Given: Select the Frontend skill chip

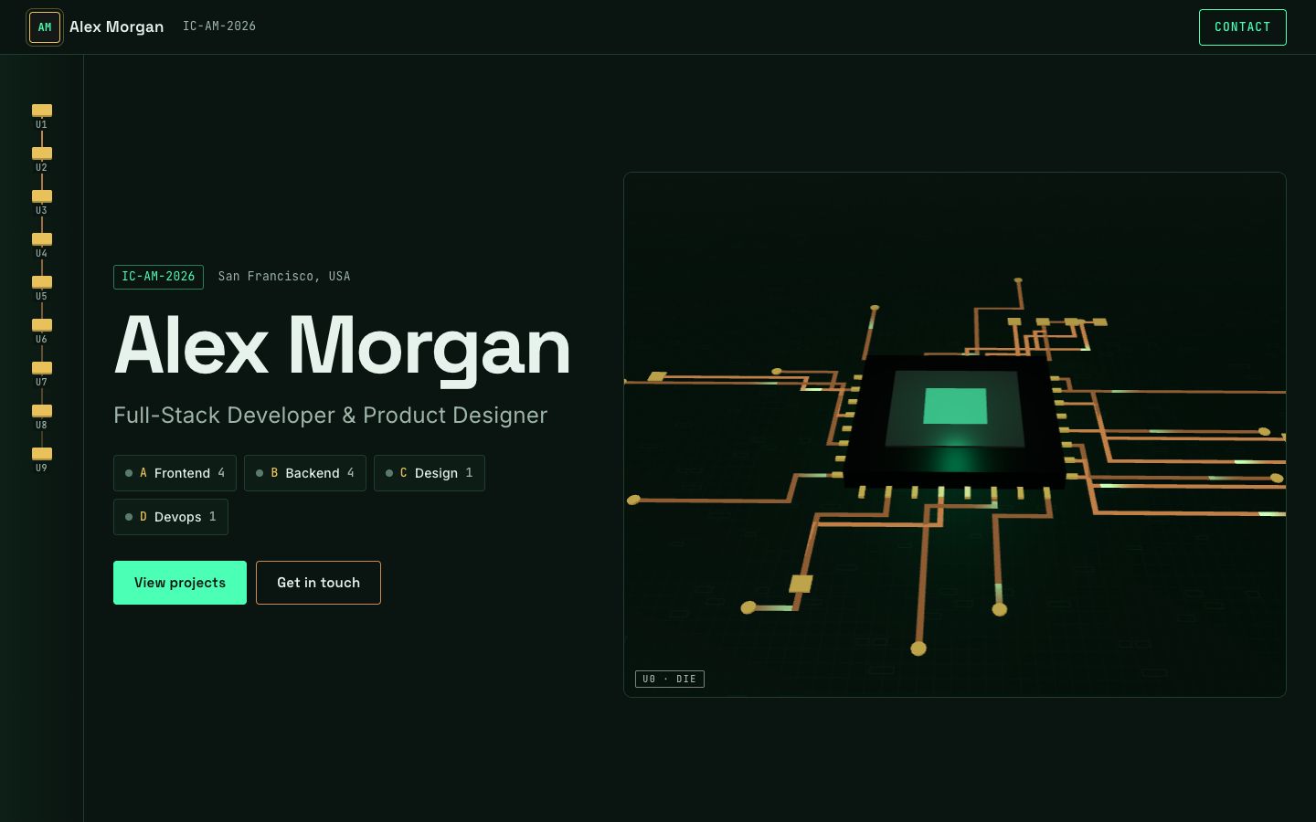Looking at the screenshot, I should coord(175,473).
